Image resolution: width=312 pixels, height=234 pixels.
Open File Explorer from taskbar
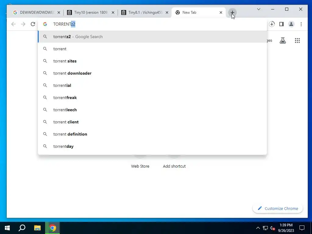[x=37, y=228]
